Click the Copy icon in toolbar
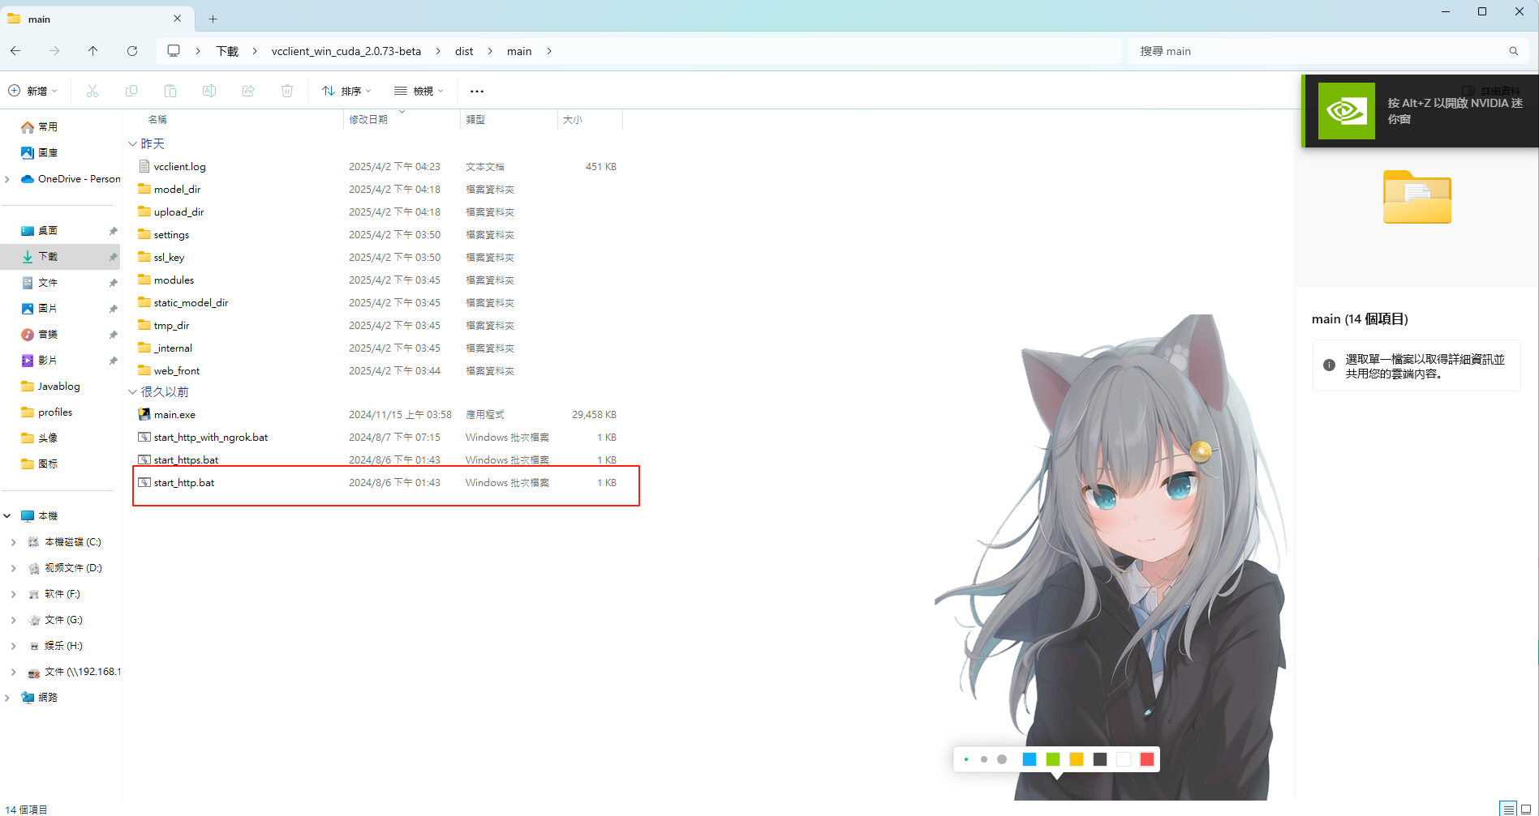 [x=131, y=91]
